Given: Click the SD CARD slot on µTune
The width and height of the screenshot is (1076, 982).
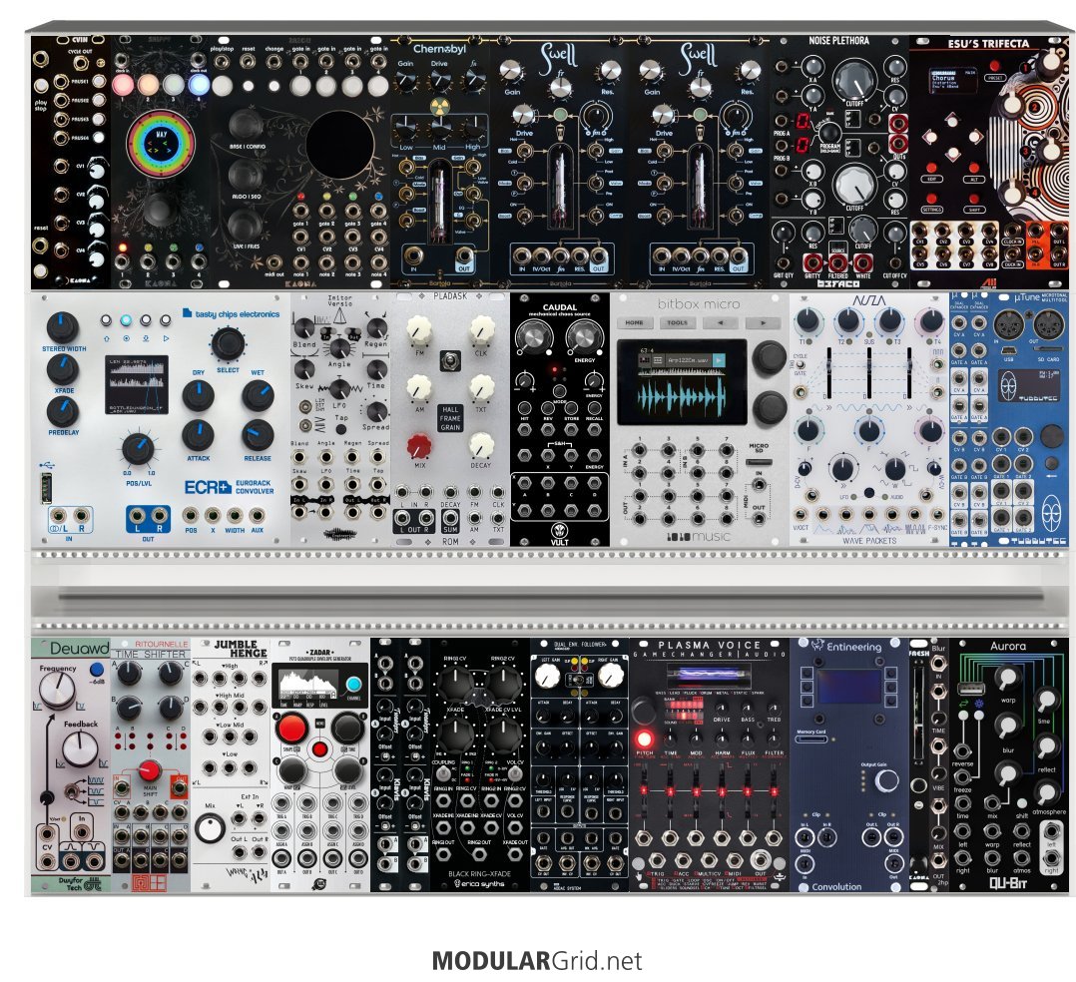Looking at the screenshot, I should [x=1049, y=349].
